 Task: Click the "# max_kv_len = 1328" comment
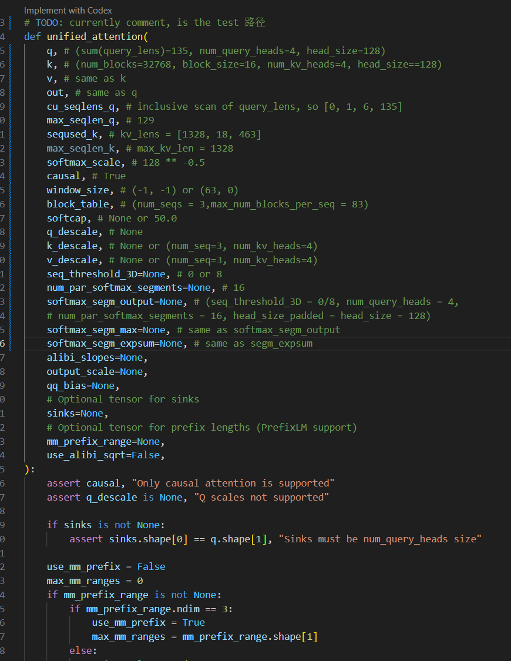tap(180, 149)
